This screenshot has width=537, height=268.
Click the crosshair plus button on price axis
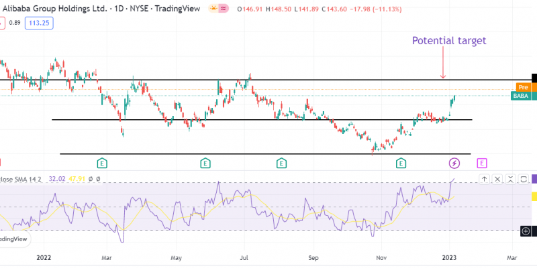526,231
